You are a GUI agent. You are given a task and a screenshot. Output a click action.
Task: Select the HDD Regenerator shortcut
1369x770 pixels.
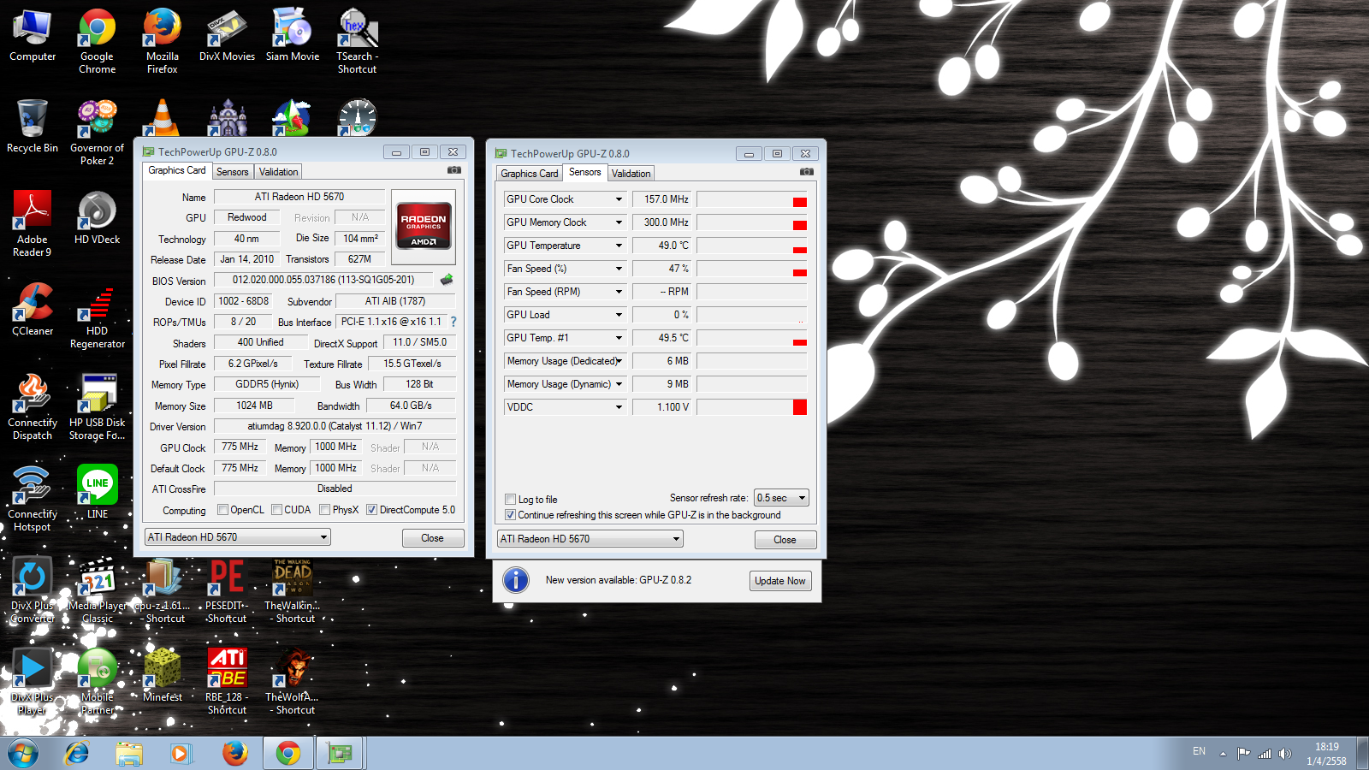[x=98, y=316]
